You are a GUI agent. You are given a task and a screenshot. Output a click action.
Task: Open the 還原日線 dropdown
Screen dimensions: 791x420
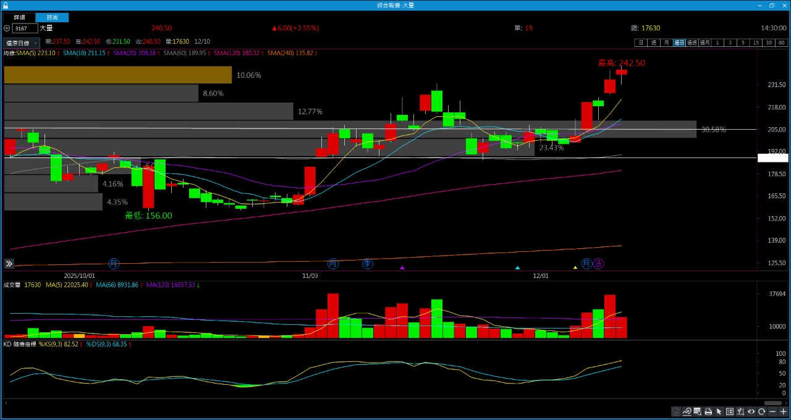pos(22,43)
